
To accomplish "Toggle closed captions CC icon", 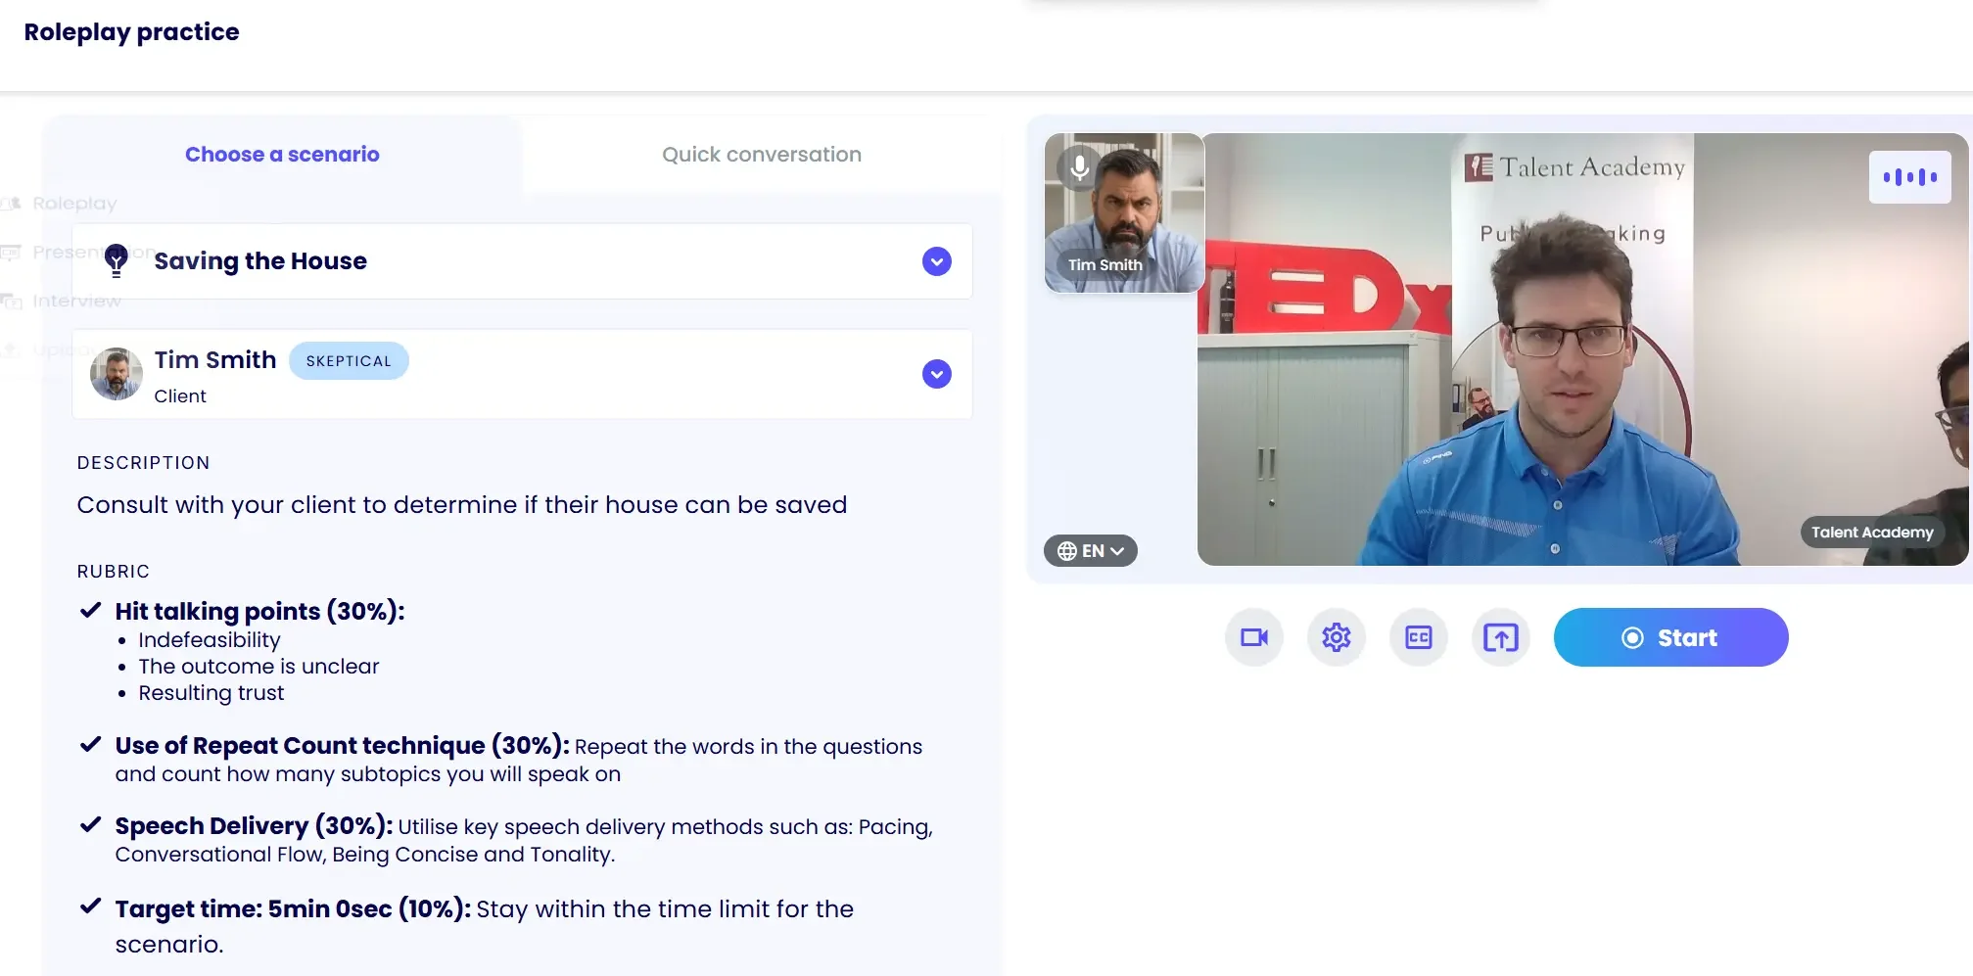I will (1419, 637).
